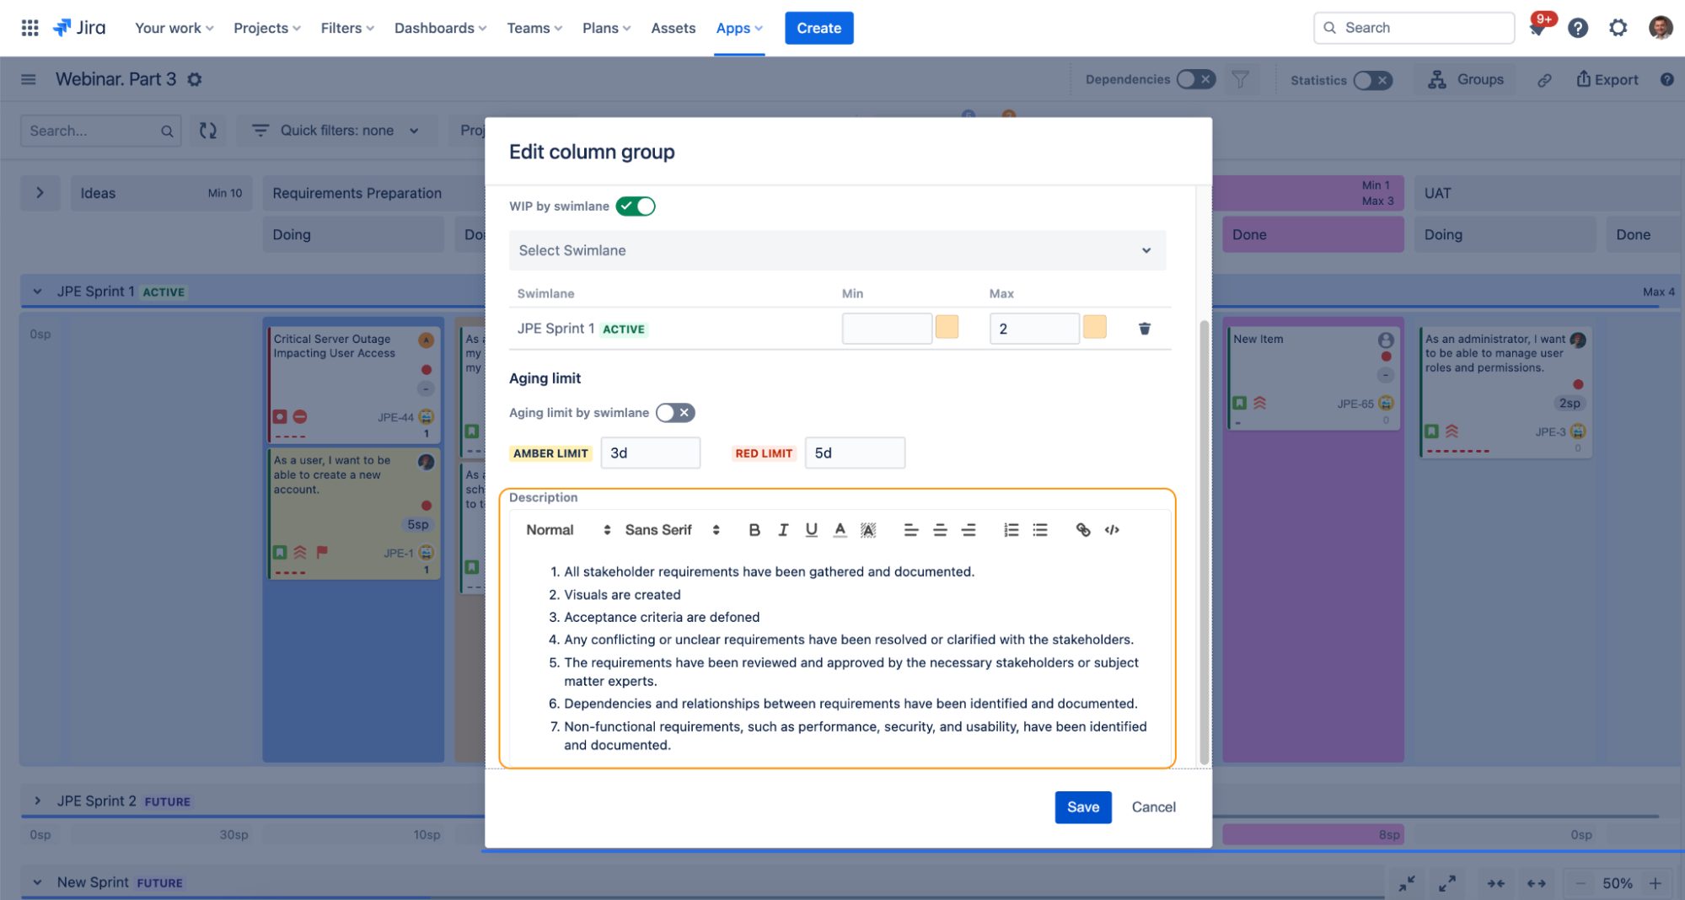The width and height of the screenshot is (1685, 900).
Task: Cancel editing the column group
Action: point(1153,807)
